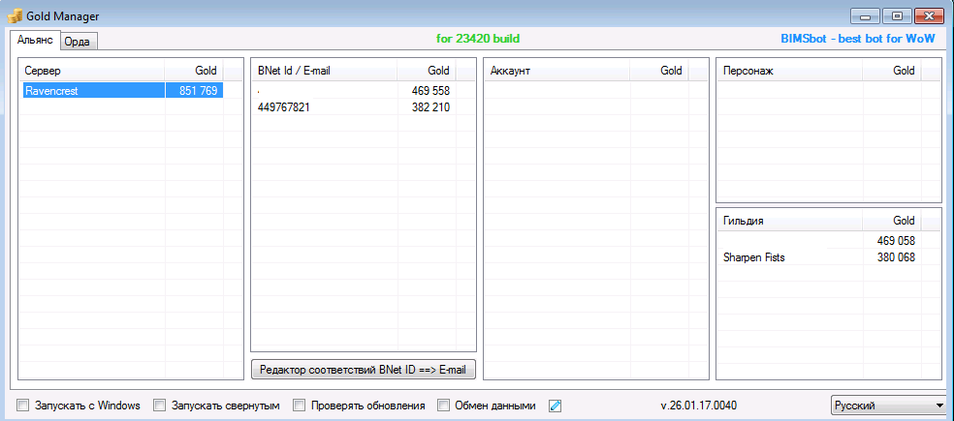Click Редактор соответствий BNet ID ==> E-mail button

[x=363, y=369]
